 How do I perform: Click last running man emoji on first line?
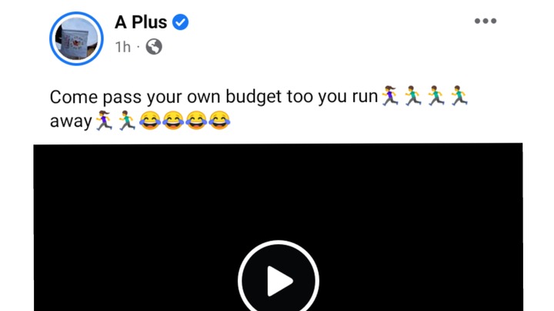(x=459, y=95)
